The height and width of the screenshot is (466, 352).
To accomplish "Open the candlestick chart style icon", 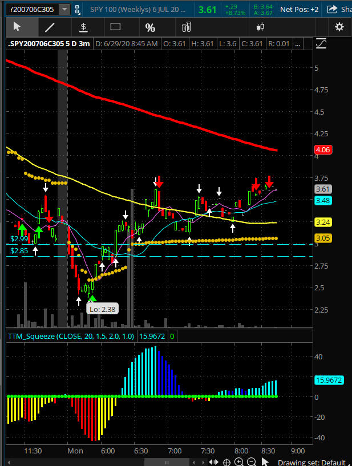I will 261,27.
